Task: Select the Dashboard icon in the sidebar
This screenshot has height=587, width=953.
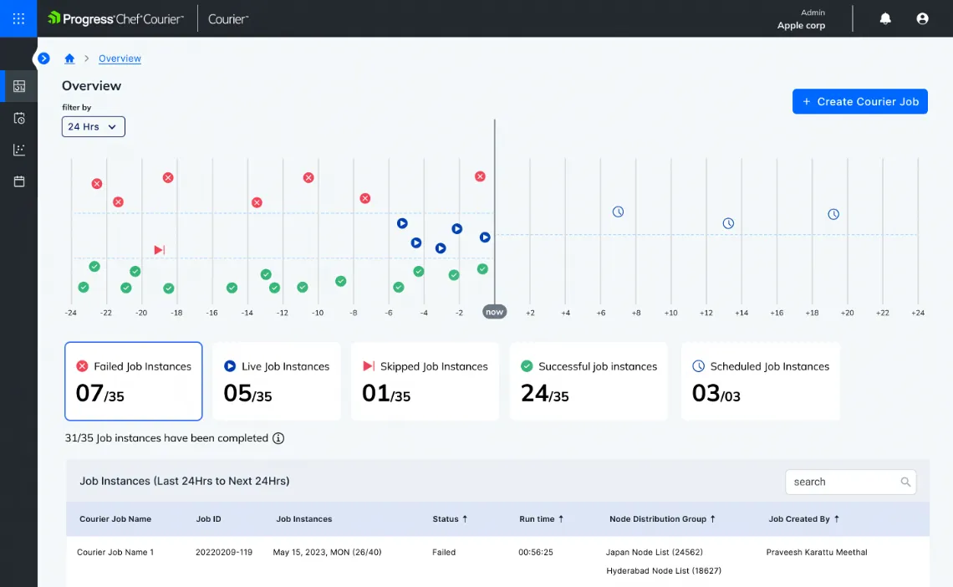Action: (x=18, y=86)
